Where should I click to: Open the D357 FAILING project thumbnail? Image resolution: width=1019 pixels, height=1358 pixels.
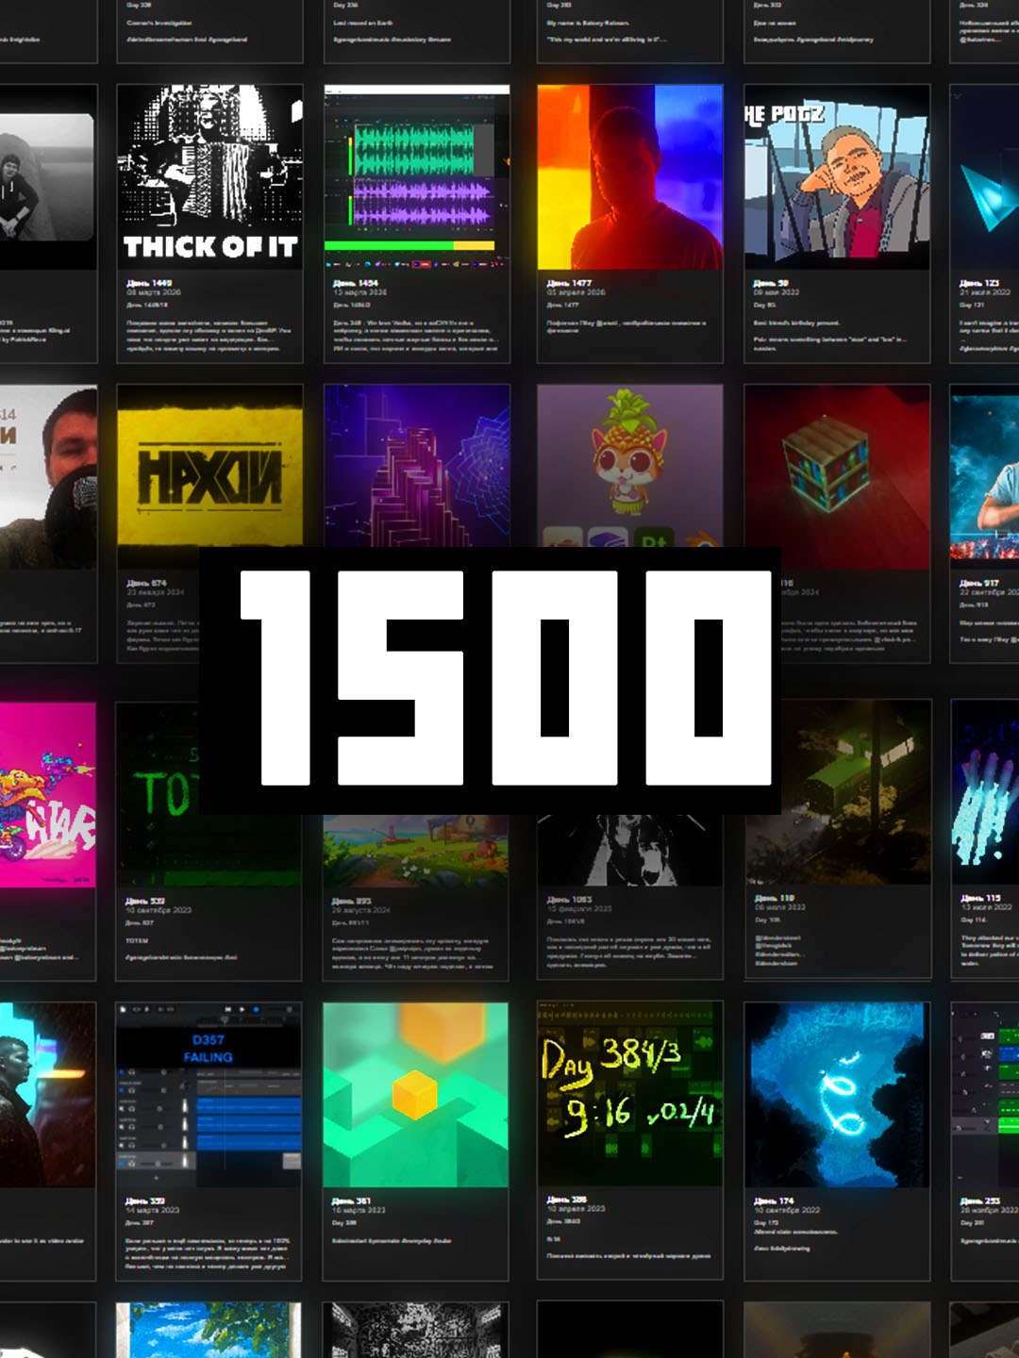(x=209, y=1094)
